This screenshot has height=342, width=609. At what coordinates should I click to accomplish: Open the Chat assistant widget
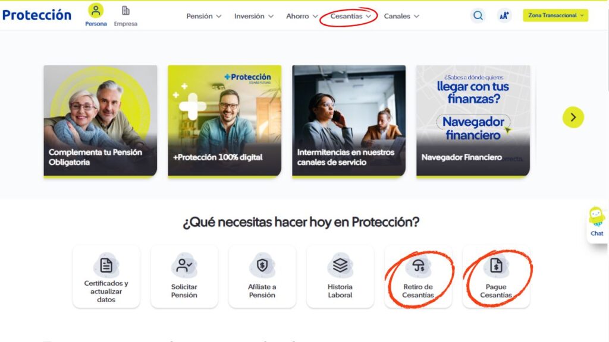[x=597, y=222]
